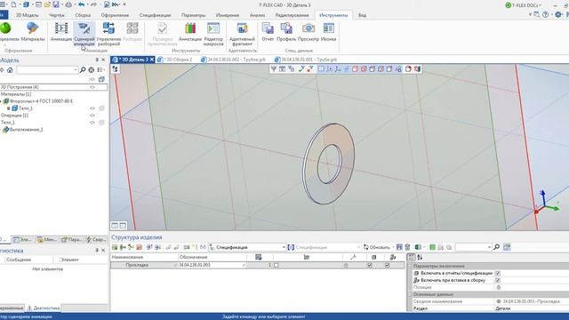The height and width of the screenshot is (320, 569).
Task: Click the Undo arrow in quick access toolbar
Action: [x=81, y=4]
